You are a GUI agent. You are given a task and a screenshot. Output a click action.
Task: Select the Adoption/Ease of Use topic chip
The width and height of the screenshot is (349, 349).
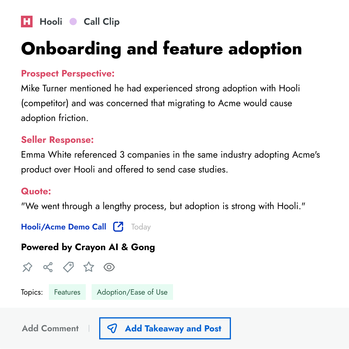(x=132, y=292)
